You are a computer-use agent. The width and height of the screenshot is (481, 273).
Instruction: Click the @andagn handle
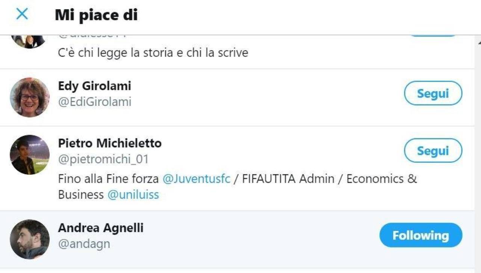pyautogui.click(x=84, y=244)
